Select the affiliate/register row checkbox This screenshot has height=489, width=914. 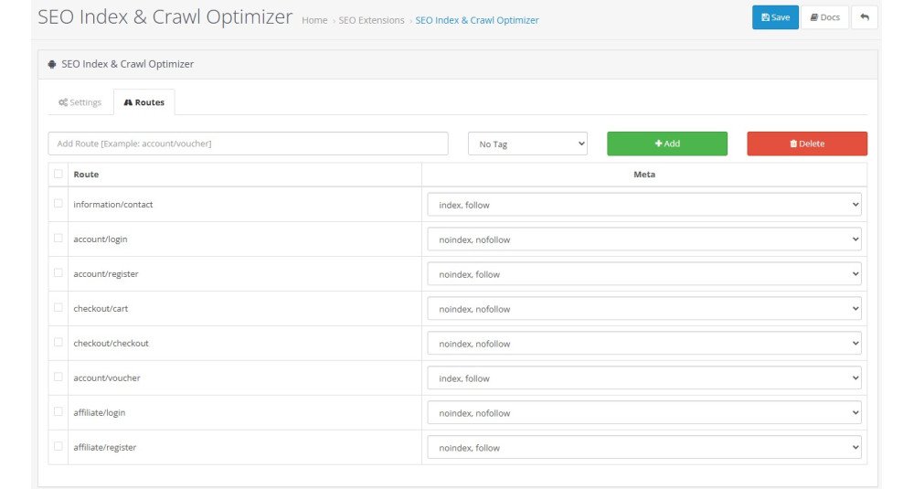coord(58,446)
